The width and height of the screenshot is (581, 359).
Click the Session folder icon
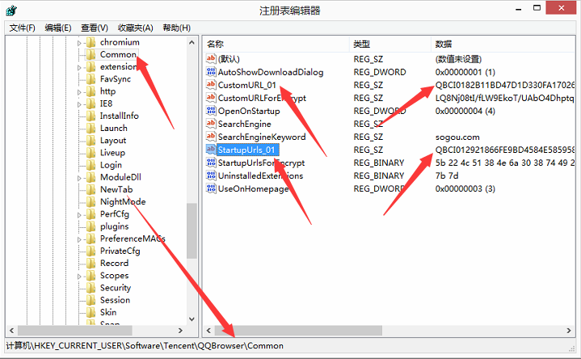click(x=91, y=300)
